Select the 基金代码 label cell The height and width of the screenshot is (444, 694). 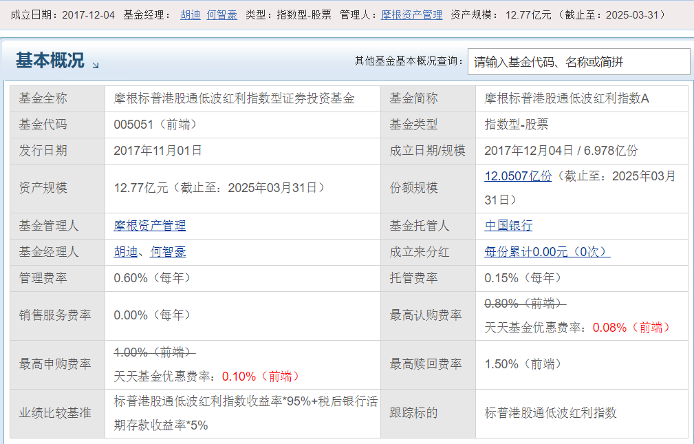click(x=58, y=125)
